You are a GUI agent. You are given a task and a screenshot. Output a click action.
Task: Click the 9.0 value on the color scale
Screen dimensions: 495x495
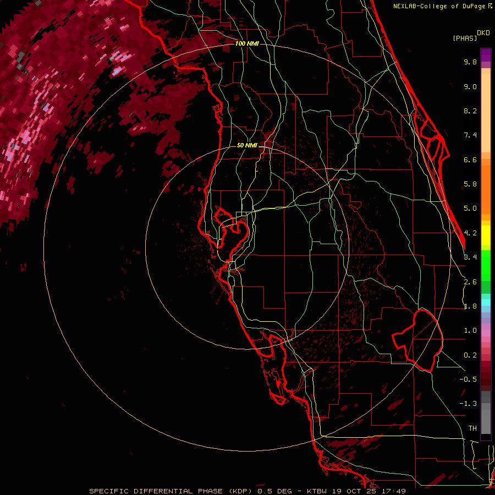pyautogui.click(x=470, y=86)
